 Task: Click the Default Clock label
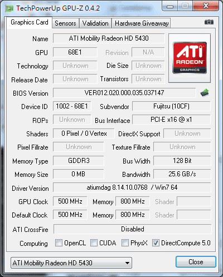point(30,215)
